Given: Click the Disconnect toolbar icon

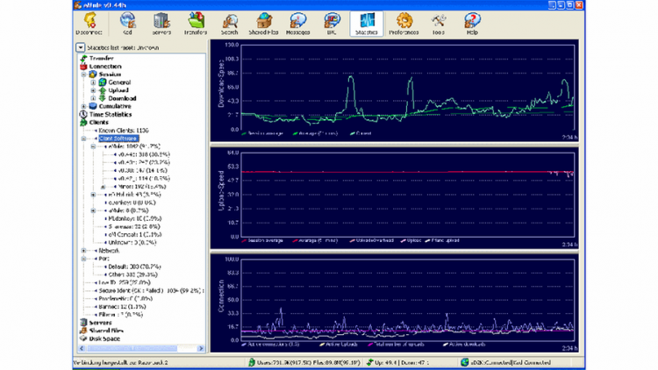Looking at the screenshot, I should (x=89, y=24).
